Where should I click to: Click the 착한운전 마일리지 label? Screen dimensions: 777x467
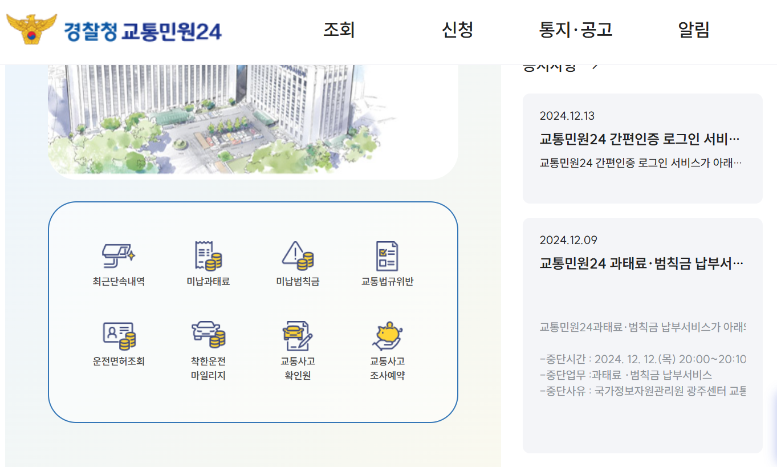coord(208,368)
